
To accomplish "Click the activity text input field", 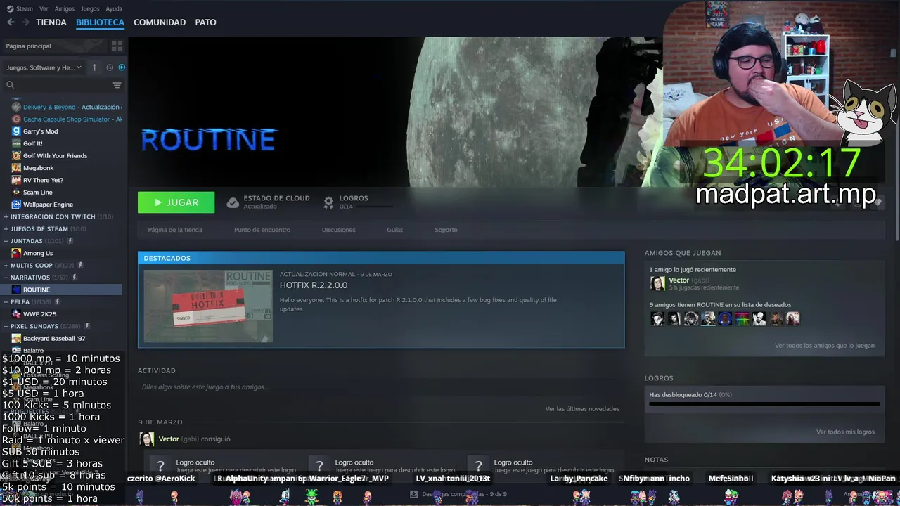I will click(x=381, y=387).
